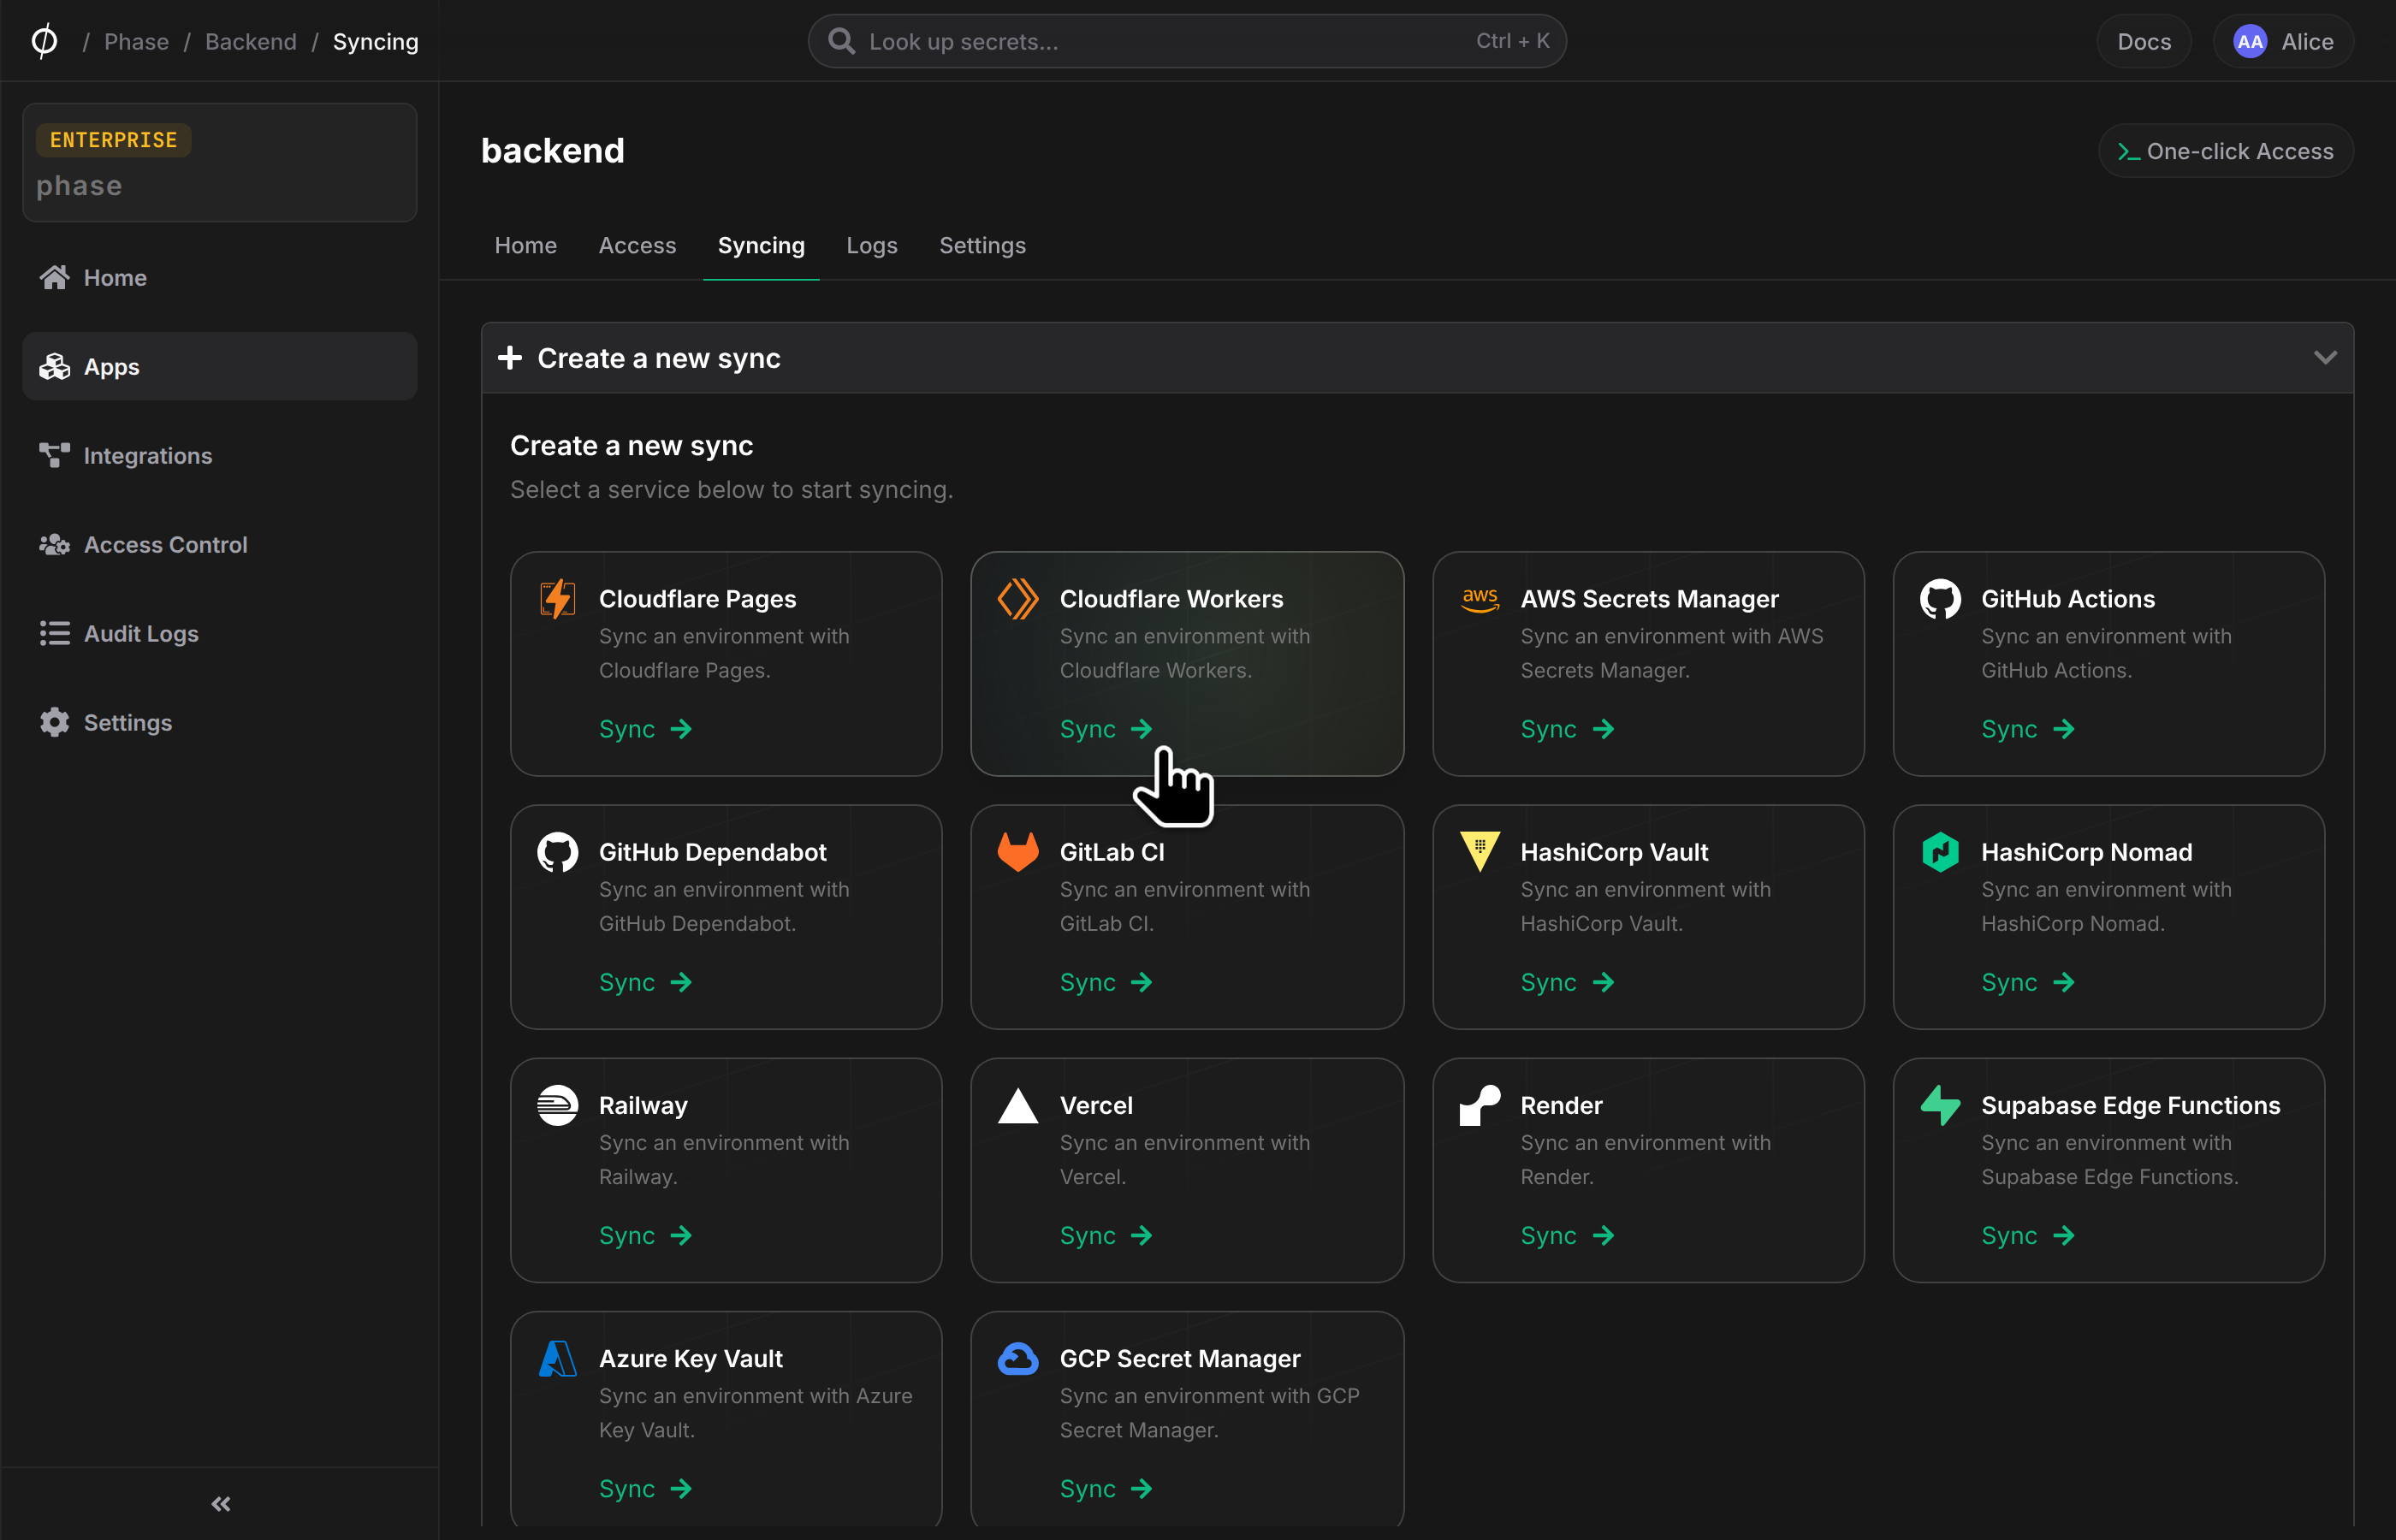Viewport: 2396px width, 1540px height.
Task: Click the Supabase green bolt icon
Action: coord(1940,1105)
